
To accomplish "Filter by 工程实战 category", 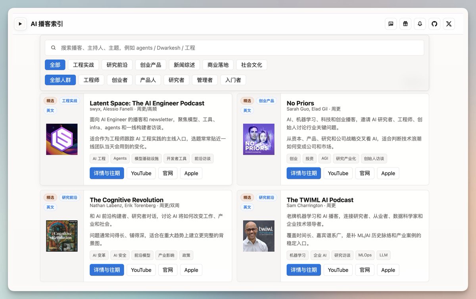I will 83,65.
